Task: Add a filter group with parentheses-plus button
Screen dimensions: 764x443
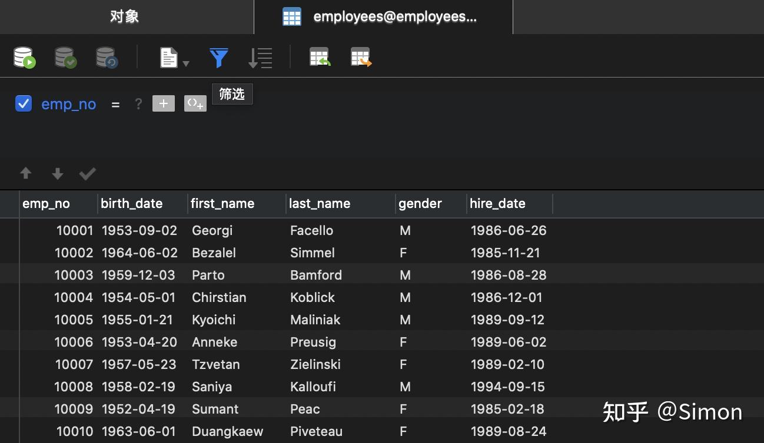Action: (195, 104)
